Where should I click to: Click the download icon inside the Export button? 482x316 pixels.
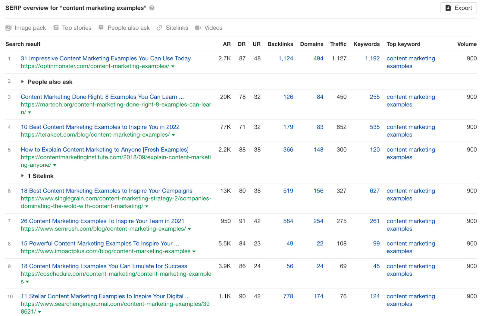[448, 8]
